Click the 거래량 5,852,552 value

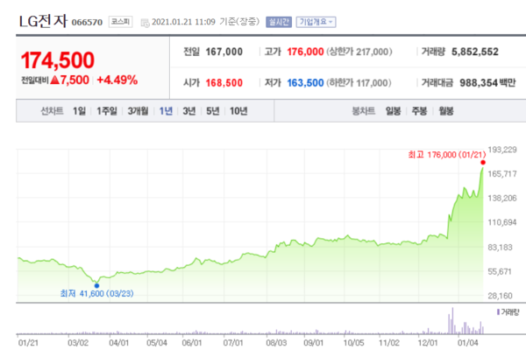coord(475,52)
